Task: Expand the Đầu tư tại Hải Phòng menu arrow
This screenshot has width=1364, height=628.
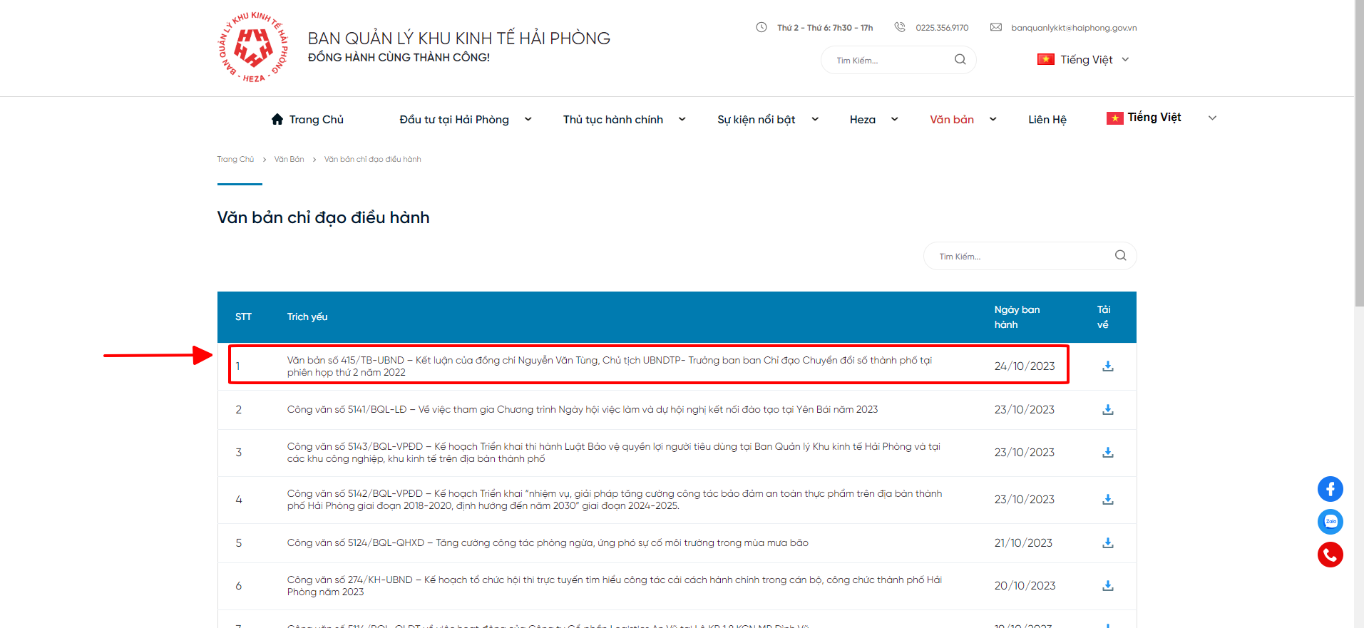Action: tap(528, 119)
